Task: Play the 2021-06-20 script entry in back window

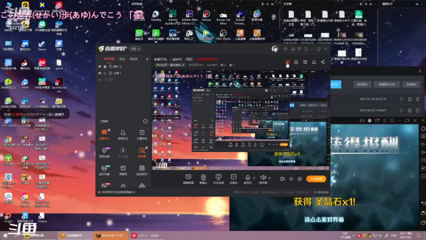Action: (x=402, y=110)
